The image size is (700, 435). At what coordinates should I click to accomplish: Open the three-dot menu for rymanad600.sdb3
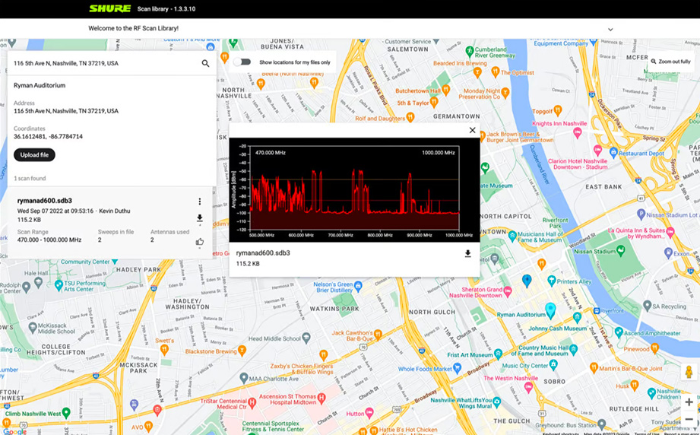(200, 202)
